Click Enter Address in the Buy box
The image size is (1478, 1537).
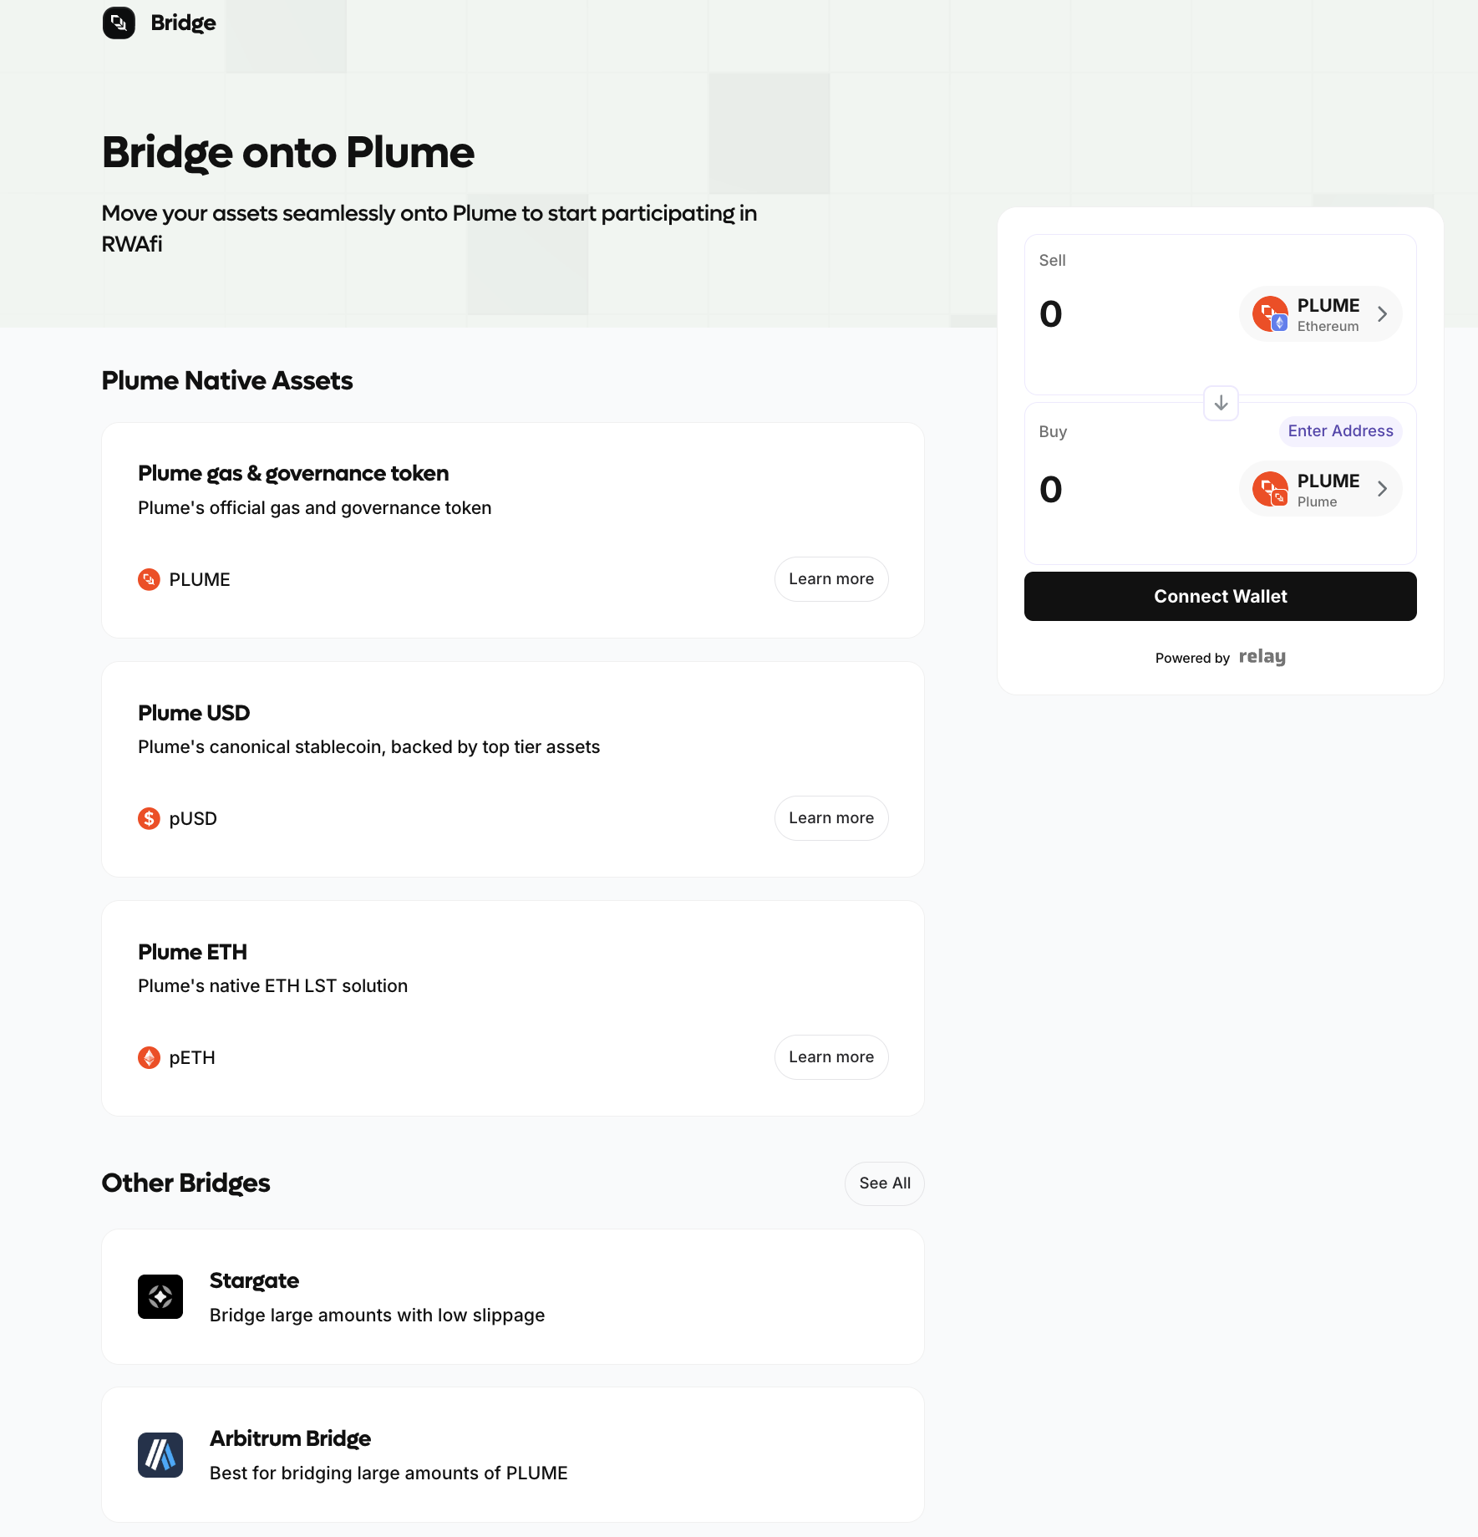pos(1340,431)
